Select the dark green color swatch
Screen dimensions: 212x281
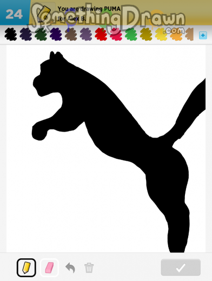tap(41, 34)
